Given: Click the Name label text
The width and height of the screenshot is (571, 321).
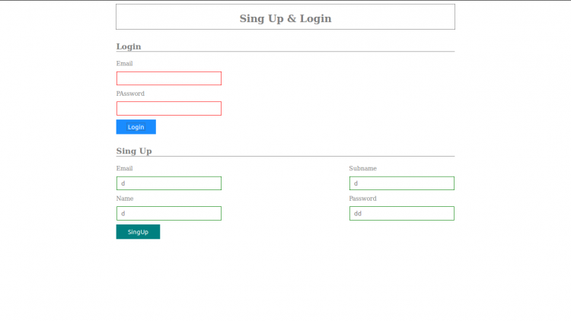Looking at the screenshot, I should coord(124,199).
